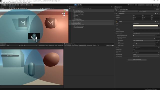Toggle Global/Local handle rotation
The width and height of the screenshot is (160, 90).
[28, 5]
